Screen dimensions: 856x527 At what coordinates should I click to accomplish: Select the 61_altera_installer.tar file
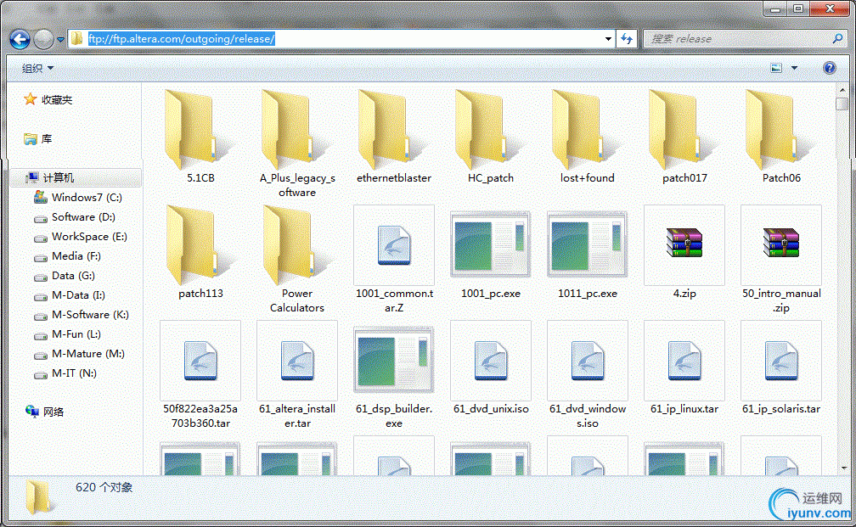[x=297, y=375]
